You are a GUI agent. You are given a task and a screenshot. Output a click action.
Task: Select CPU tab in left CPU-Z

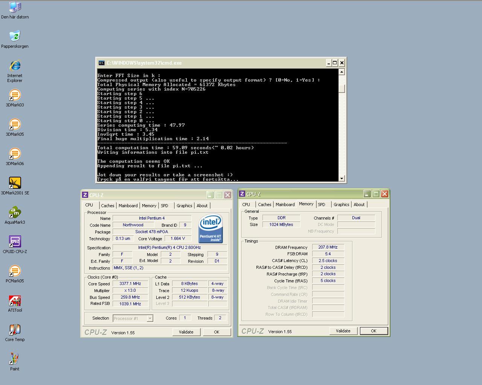pos(89,205)
